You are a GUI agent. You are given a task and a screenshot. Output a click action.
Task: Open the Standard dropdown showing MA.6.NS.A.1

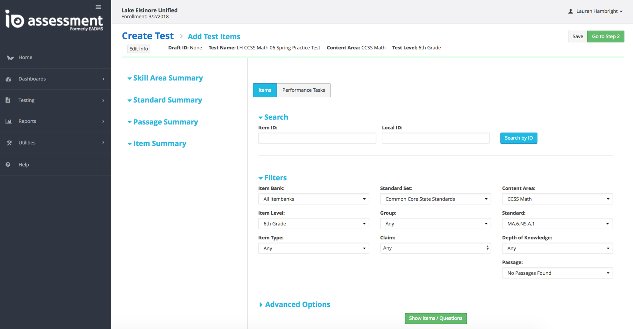(x=557, y=224)
